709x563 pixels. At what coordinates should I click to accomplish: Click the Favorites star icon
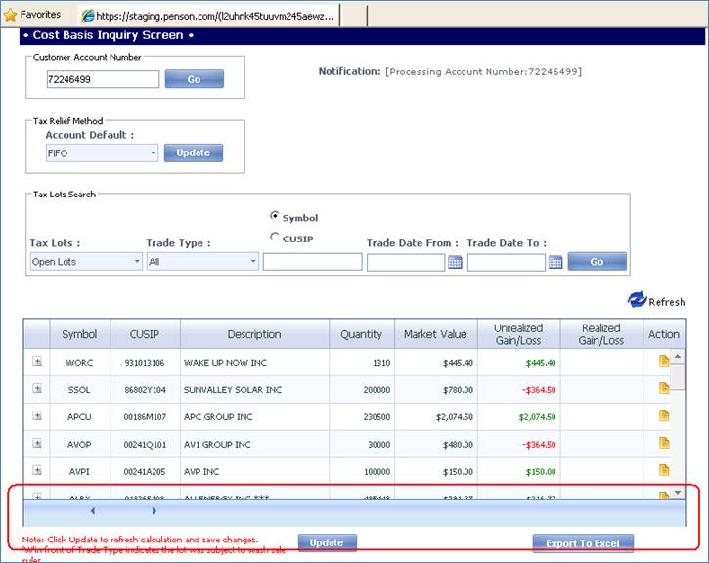pyautogui.click(x=11, y=15)
